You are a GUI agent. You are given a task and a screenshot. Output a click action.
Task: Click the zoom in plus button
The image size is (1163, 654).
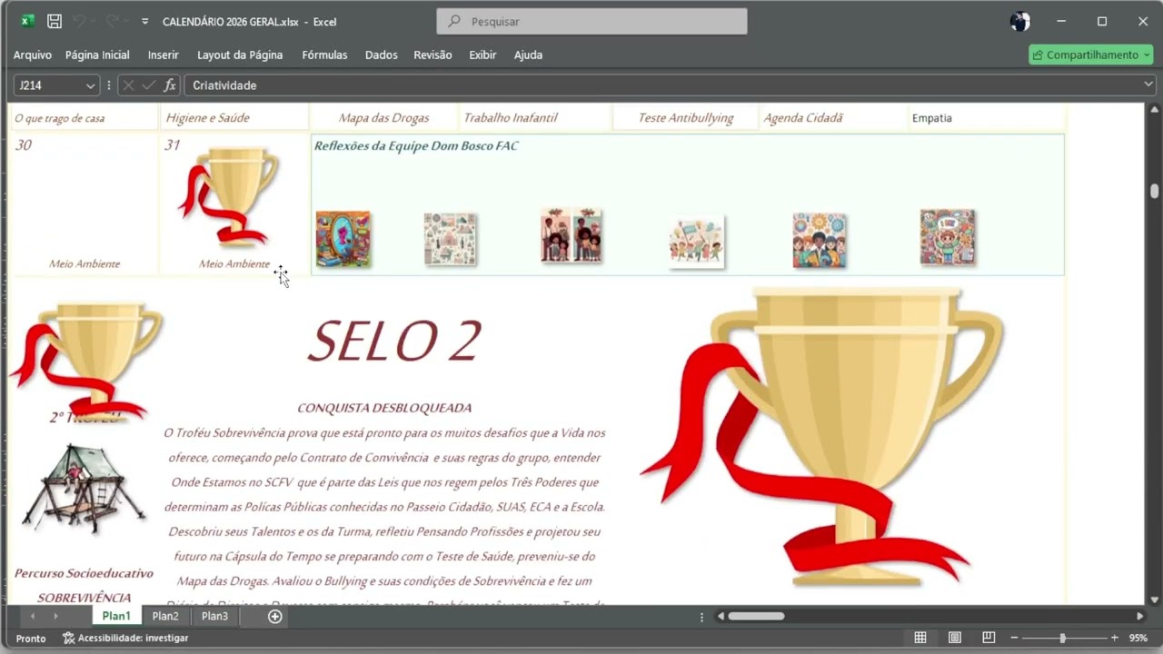[x=1115, y=638]
